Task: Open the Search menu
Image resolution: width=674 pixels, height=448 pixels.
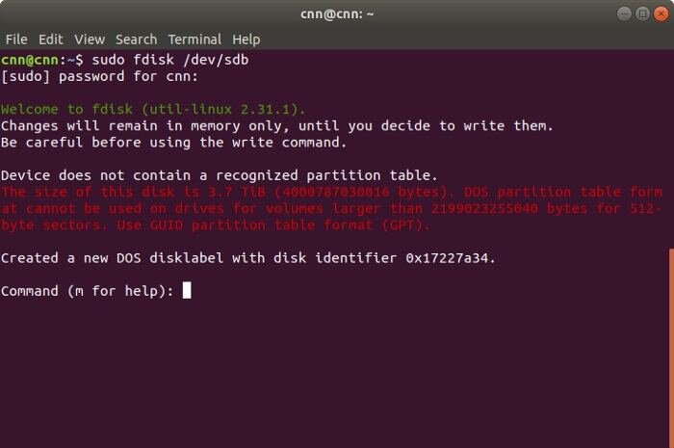Action: 137,40
